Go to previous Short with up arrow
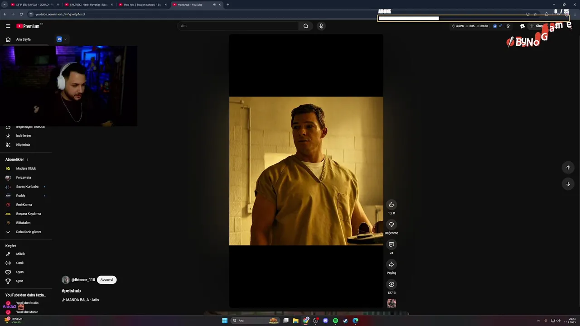580x326 pixels. click(568, 168)
